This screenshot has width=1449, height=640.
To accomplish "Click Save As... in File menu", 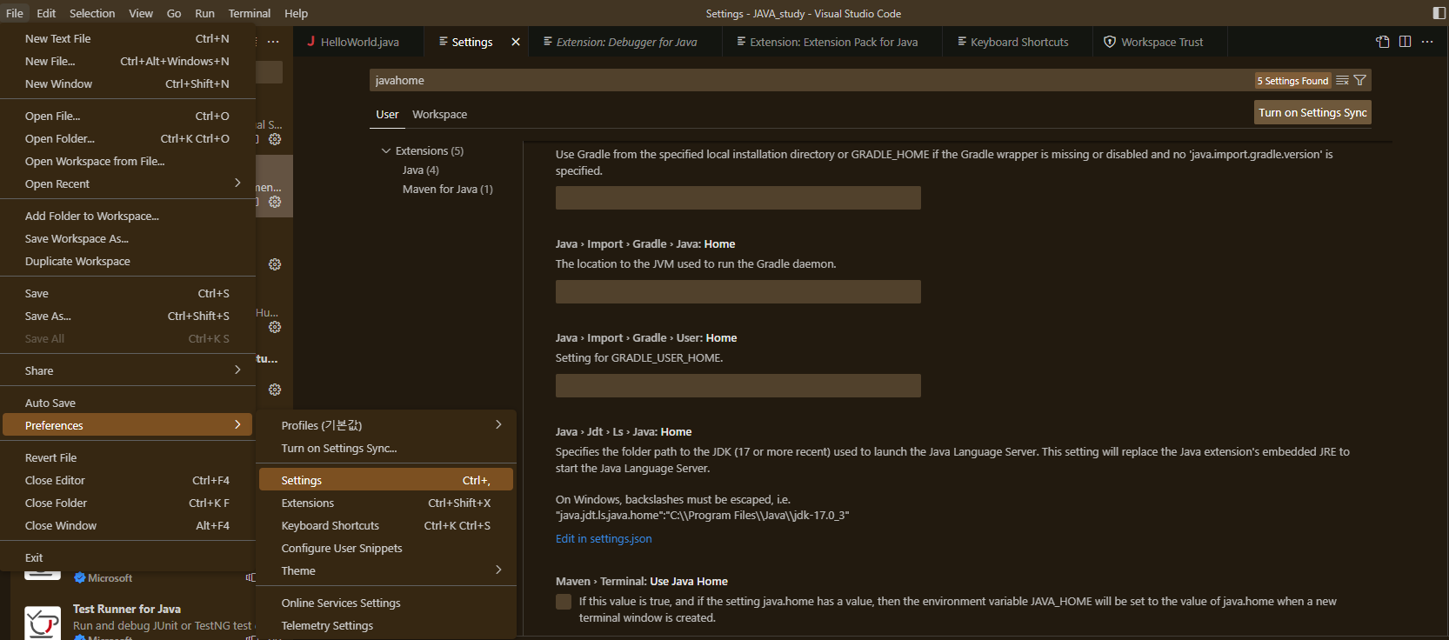I will click(x=127, y=316).
